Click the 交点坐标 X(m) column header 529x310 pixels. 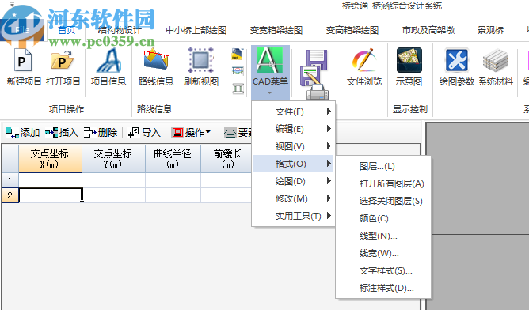point(50,158)
